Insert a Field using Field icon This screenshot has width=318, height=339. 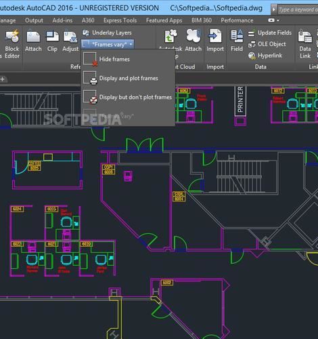[237, 36]
